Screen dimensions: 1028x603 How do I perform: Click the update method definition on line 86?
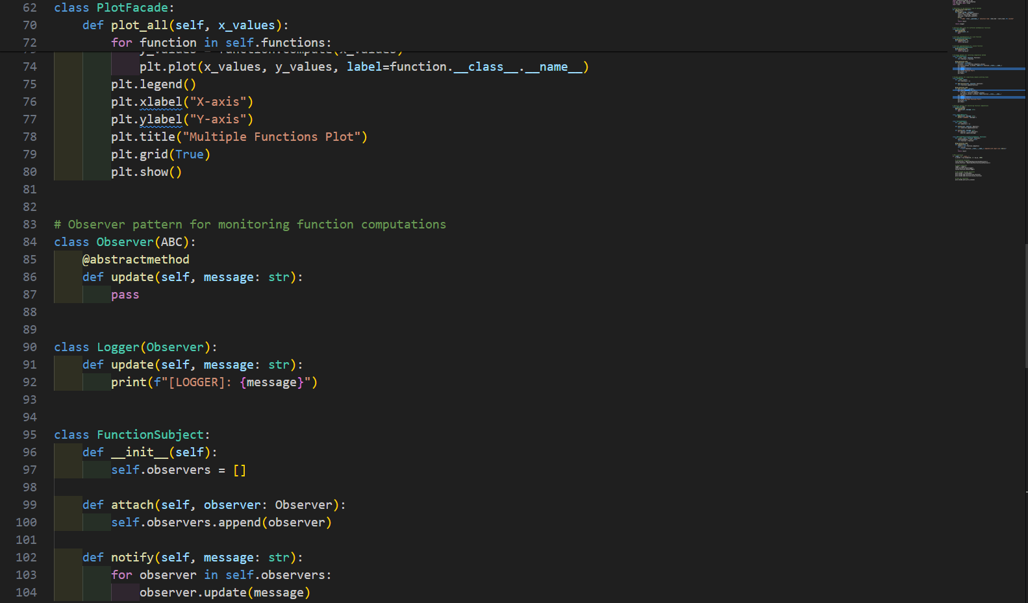click(193, 277)
